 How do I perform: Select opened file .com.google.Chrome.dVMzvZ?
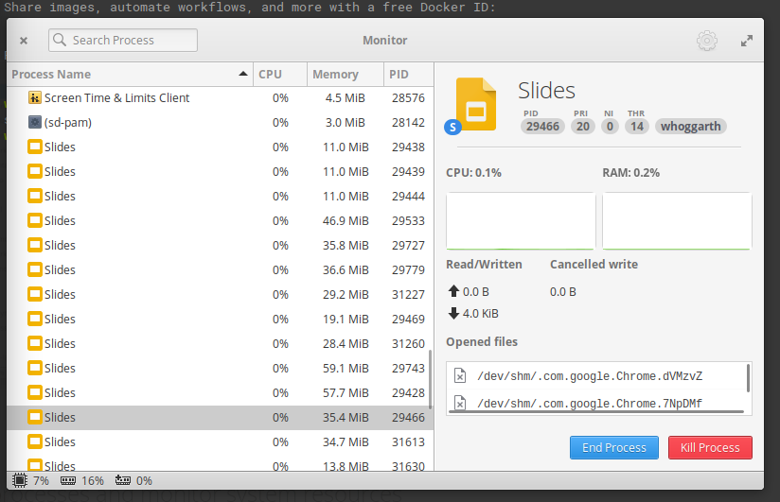(x=590, y=376)
